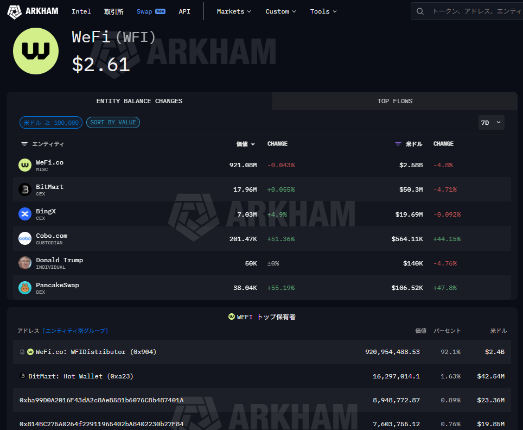523x430 pixels.
Task: Open the 取引所 page
Action: click(x=114, y=11)
